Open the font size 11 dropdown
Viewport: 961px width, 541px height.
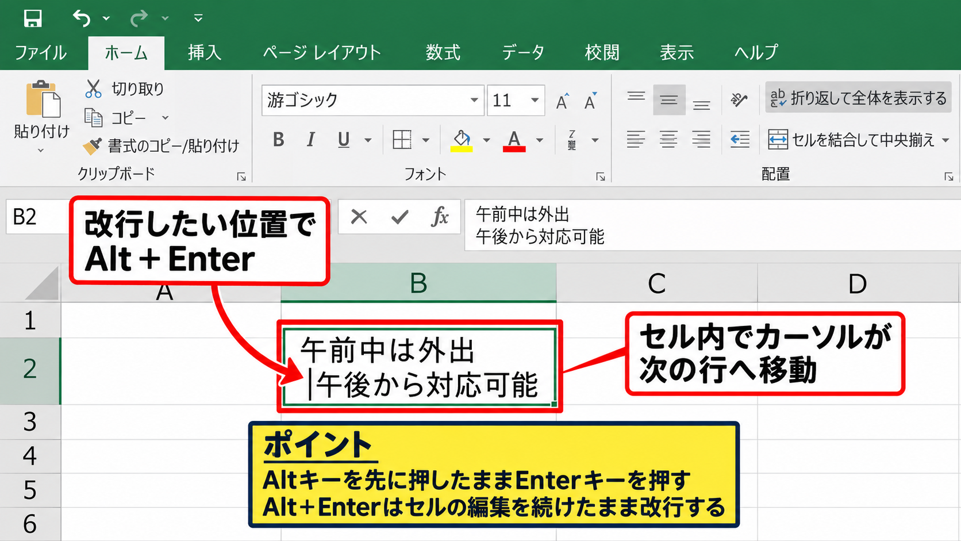pos(535,100)
